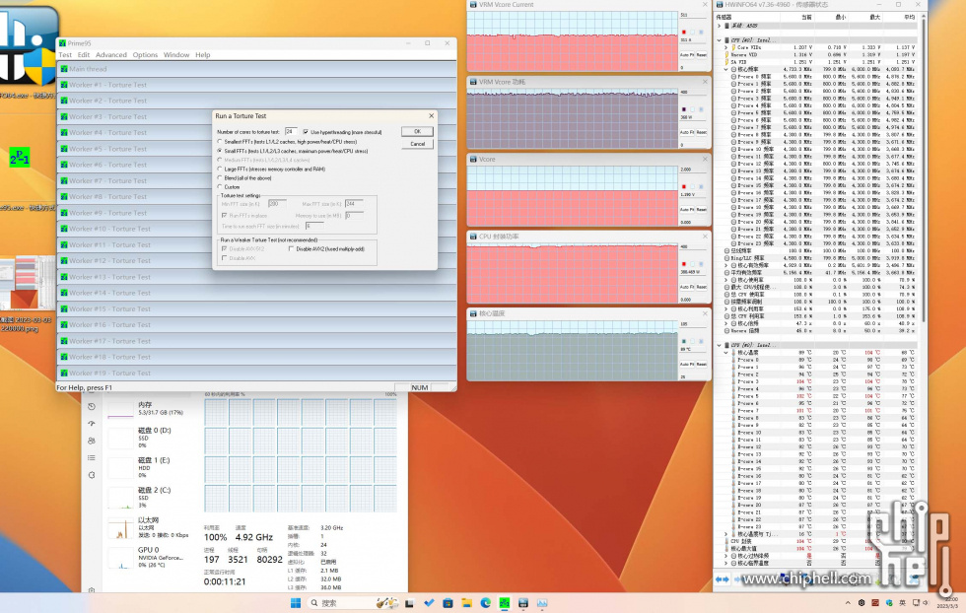This screenshot has height=613, width=966.
Task: Collapse the core frequency group above P-core 0 frequency
Action: click(x=726, y=70)
